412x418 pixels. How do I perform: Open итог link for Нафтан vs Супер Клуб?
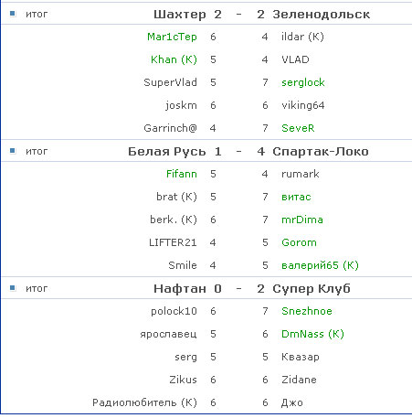37,288
